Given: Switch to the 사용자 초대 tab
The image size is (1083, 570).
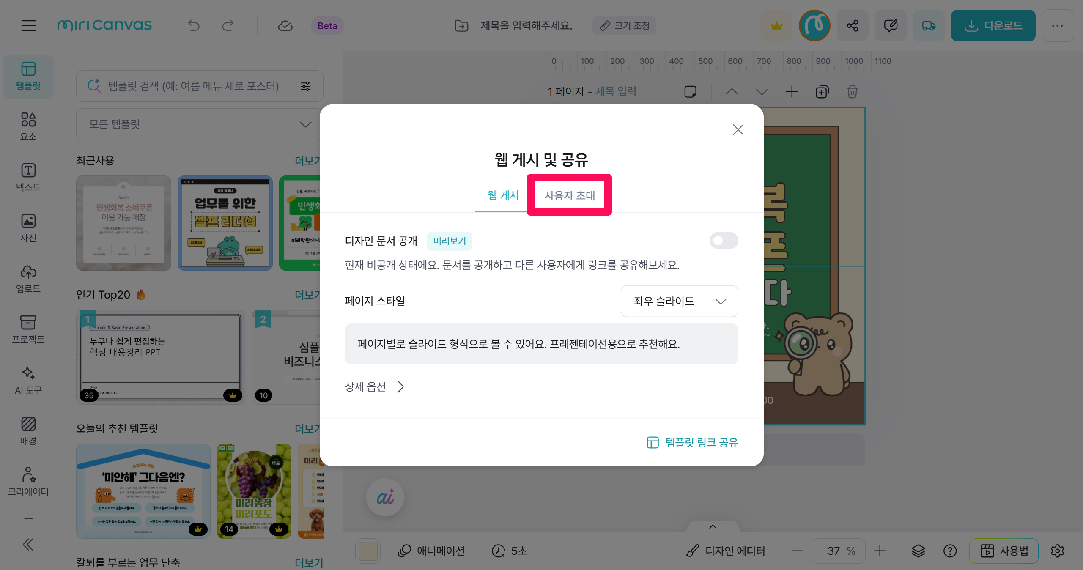Looking at the screenshot, I should pos(570,195).
